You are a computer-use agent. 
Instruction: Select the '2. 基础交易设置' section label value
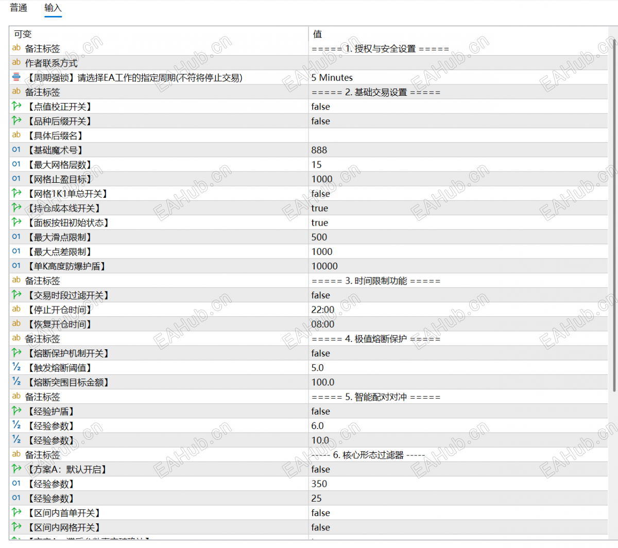point(376,92)
